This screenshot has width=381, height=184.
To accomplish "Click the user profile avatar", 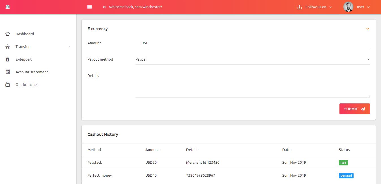I will 348,7.
